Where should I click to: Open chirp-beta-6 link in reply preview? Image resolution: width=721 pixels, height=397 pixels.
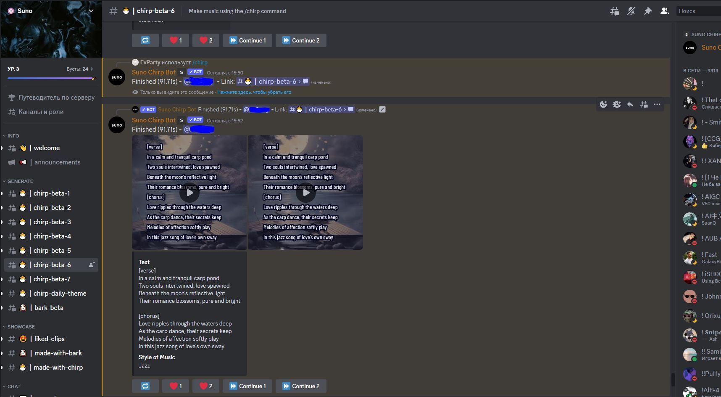[x=322, y=109]
